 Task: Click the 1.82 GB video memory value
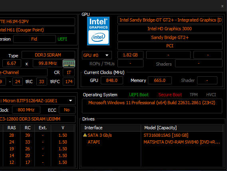point(130,55)
